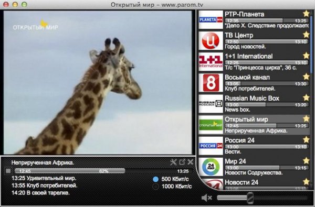
Task: Select channel name Восьмой канал
Action: pyautogui.click(x=247, y=77)
